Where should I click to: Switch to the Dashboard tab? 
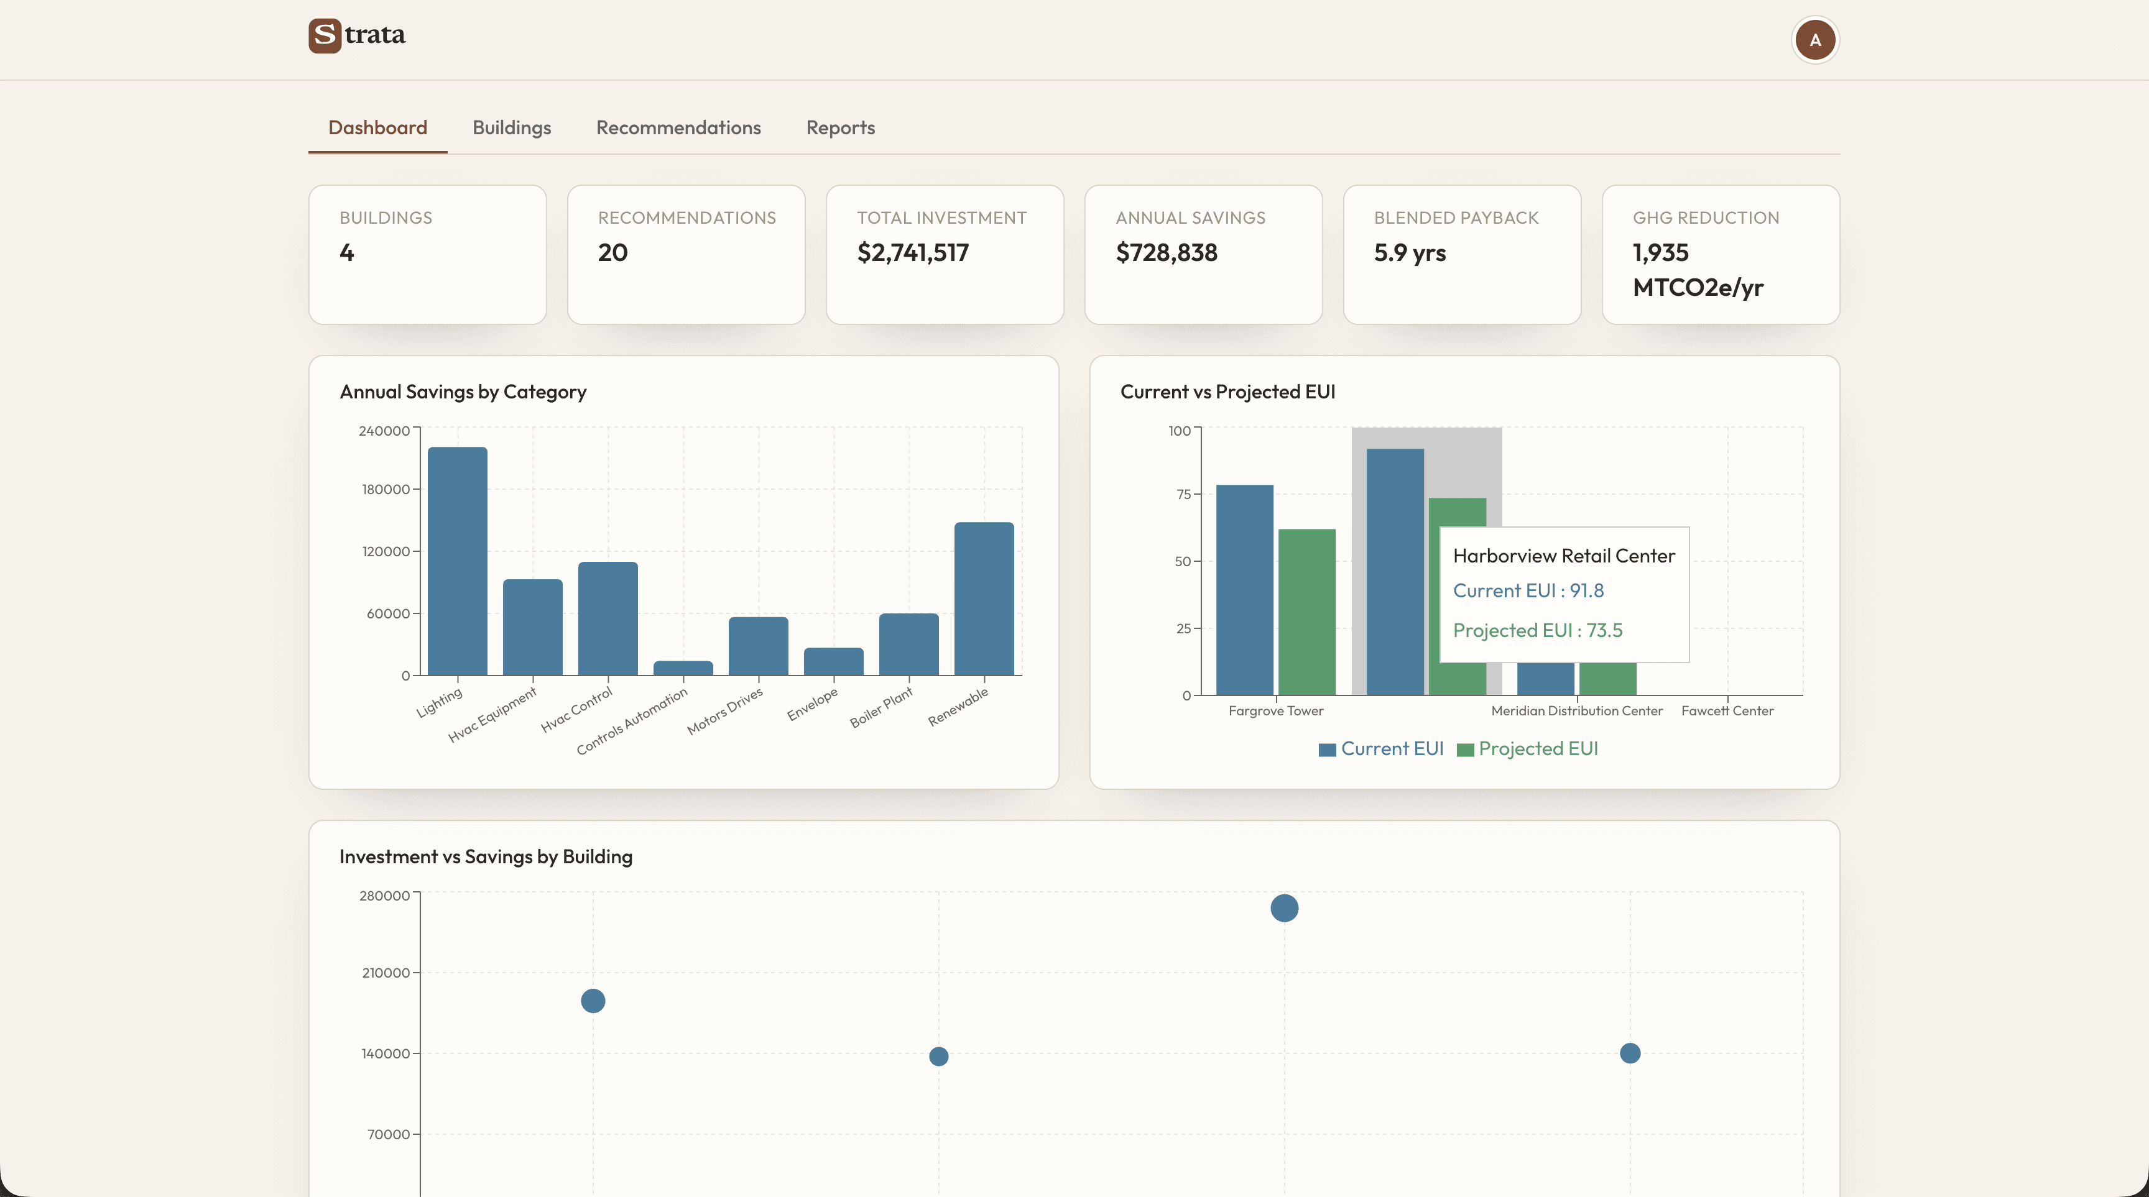(377, 127)
